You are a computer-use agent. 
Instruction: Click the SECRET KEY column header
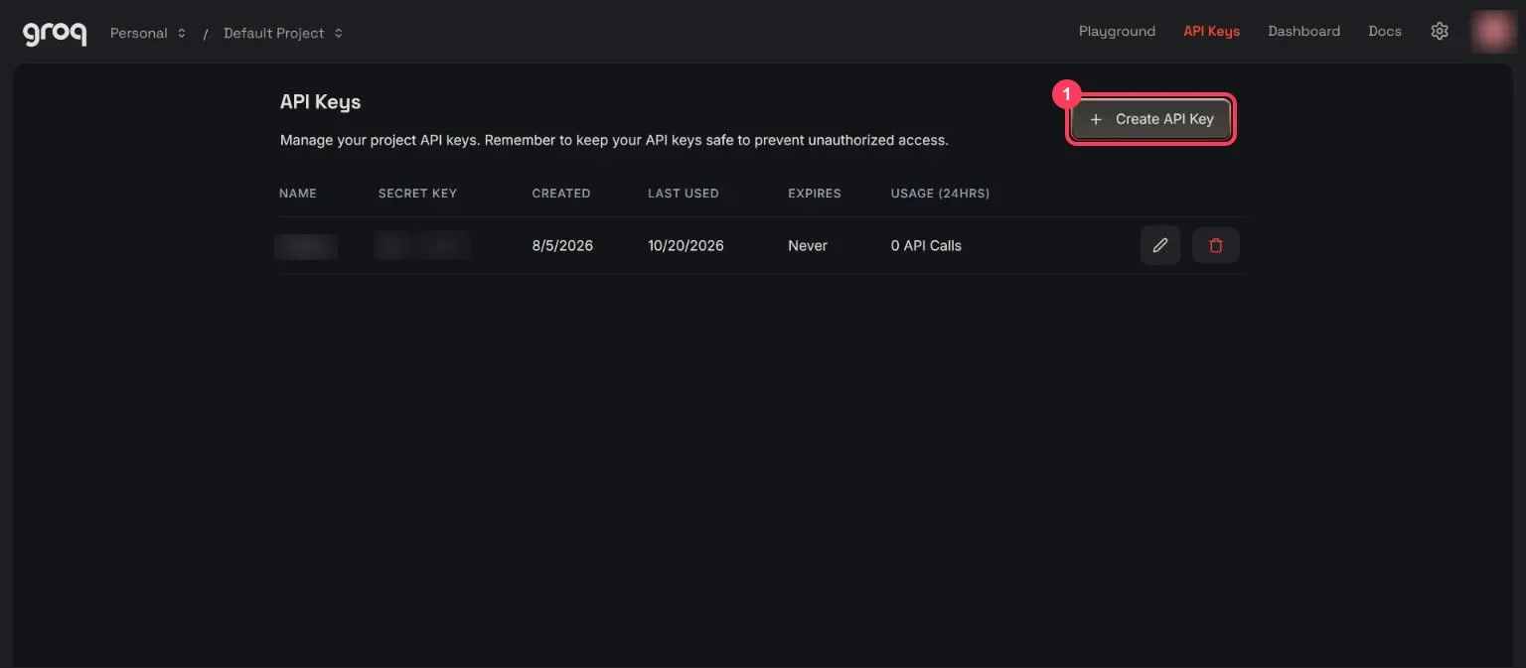point(417,194)
